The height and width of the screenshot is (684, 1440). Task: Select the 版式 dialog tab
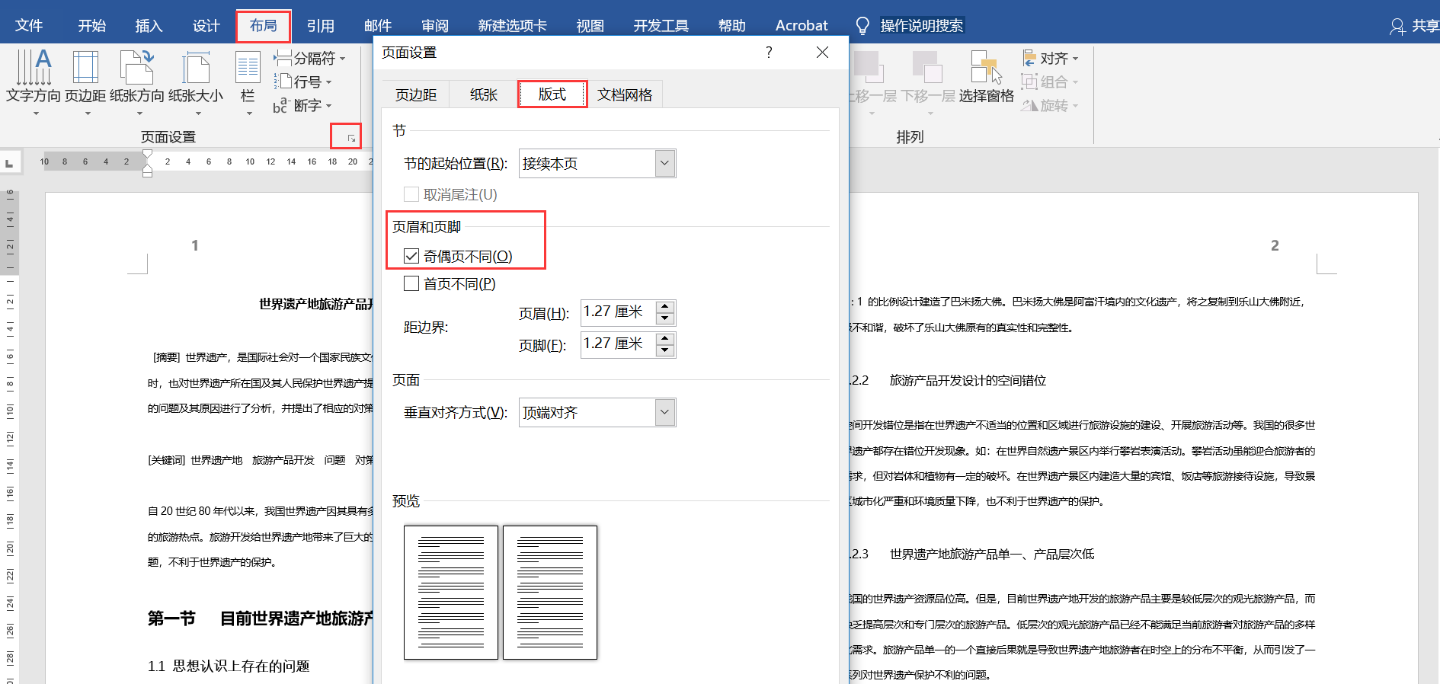click(x=552, y=94)
